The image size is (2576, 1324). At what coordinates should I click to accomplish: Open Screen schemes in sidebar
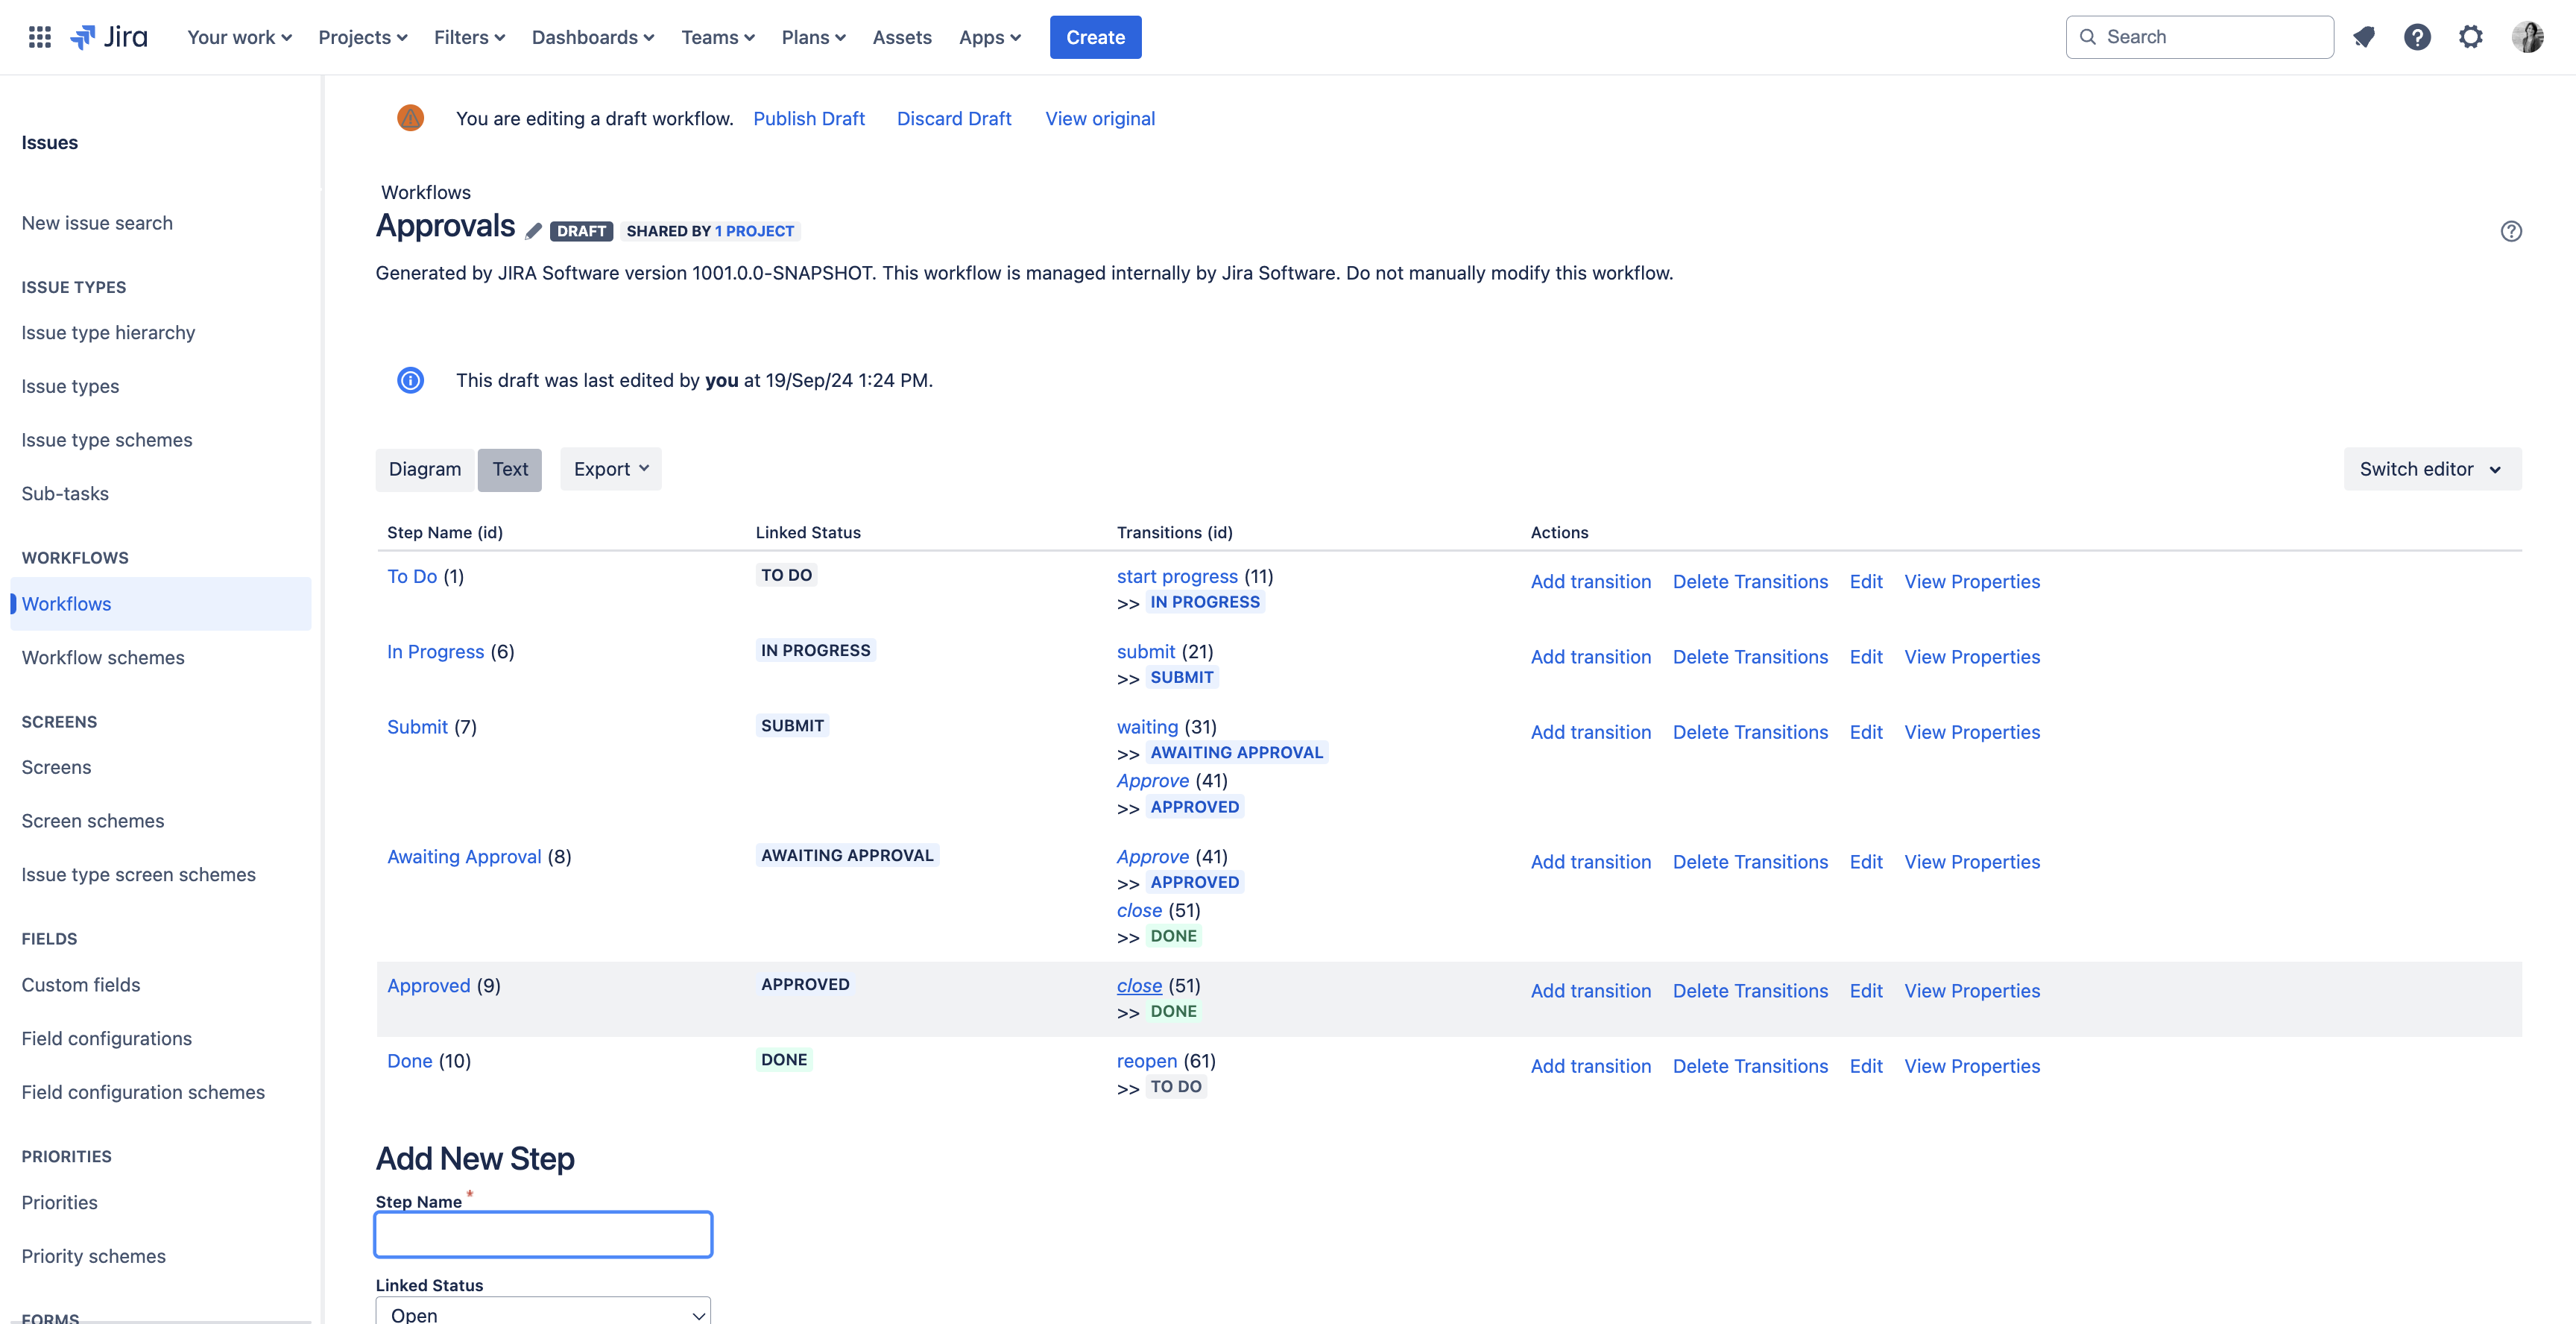(93, 821)
